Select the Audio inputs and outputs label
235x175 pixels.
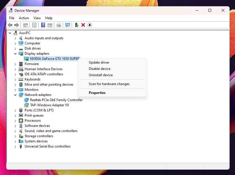click(x=44, y=38)
